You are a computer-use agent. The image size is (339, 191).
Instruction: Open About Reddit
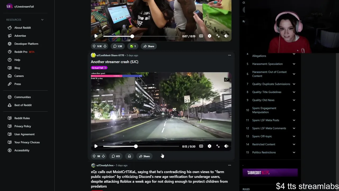click(x=23, y=28)
